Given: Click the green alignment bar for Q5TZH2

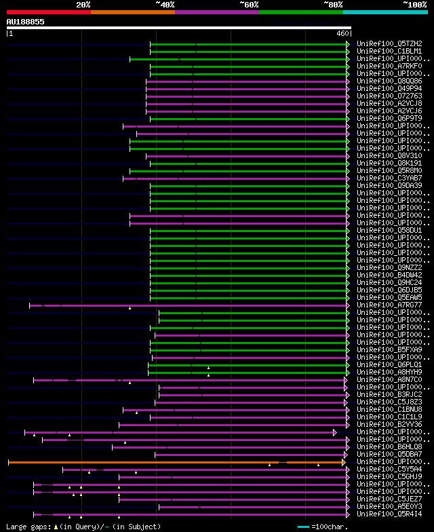Looking at the screenshot, I should coord(248,45).
